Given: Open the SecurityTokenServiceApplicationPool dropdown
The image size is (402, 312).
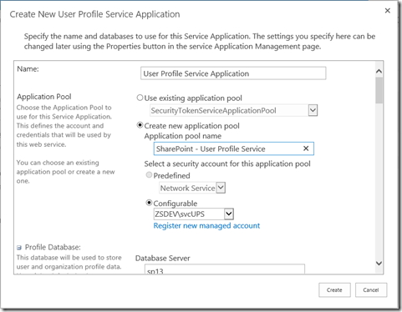Looking at the screenshot, I should pyautogui.click(x=313, y=110).
